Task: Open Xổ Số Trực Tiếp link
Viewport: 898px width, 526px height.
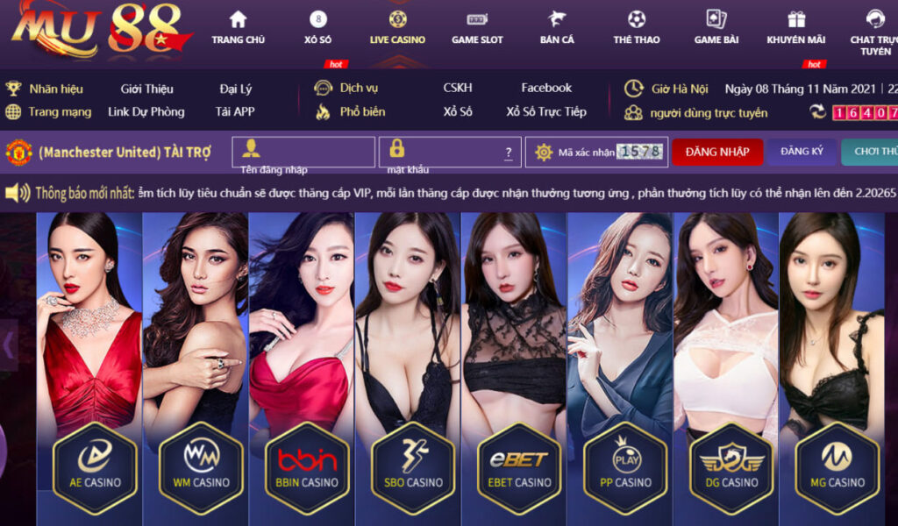Action: pyautogui.click(x=545, y=111)
